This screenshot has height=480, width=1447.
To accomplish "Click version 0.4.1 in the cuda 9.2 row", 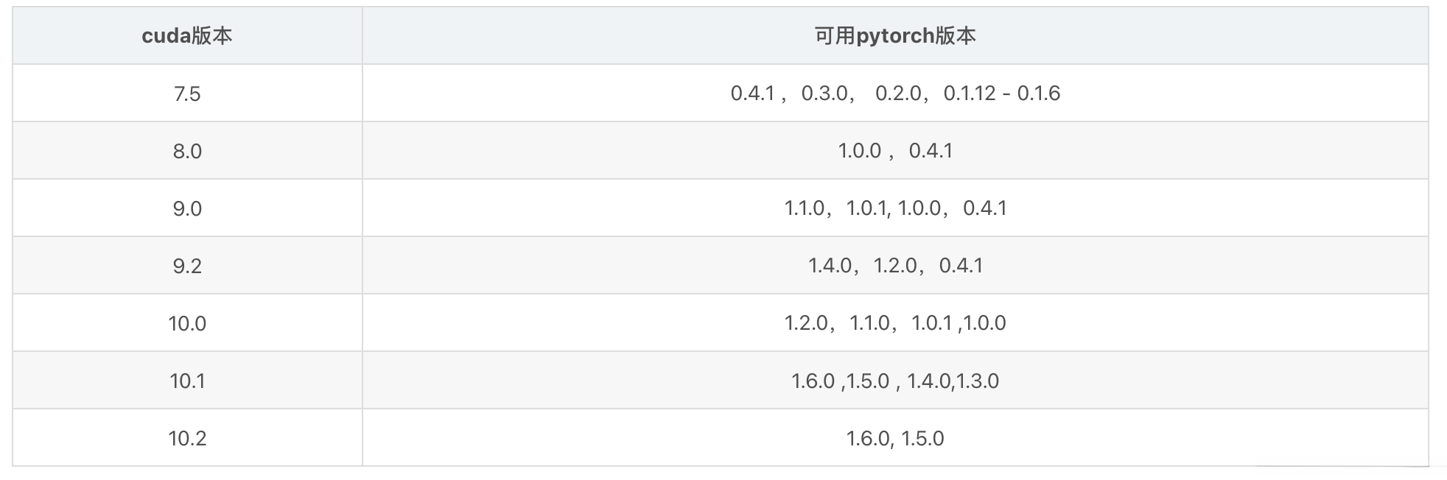I will tap(961, 266).
